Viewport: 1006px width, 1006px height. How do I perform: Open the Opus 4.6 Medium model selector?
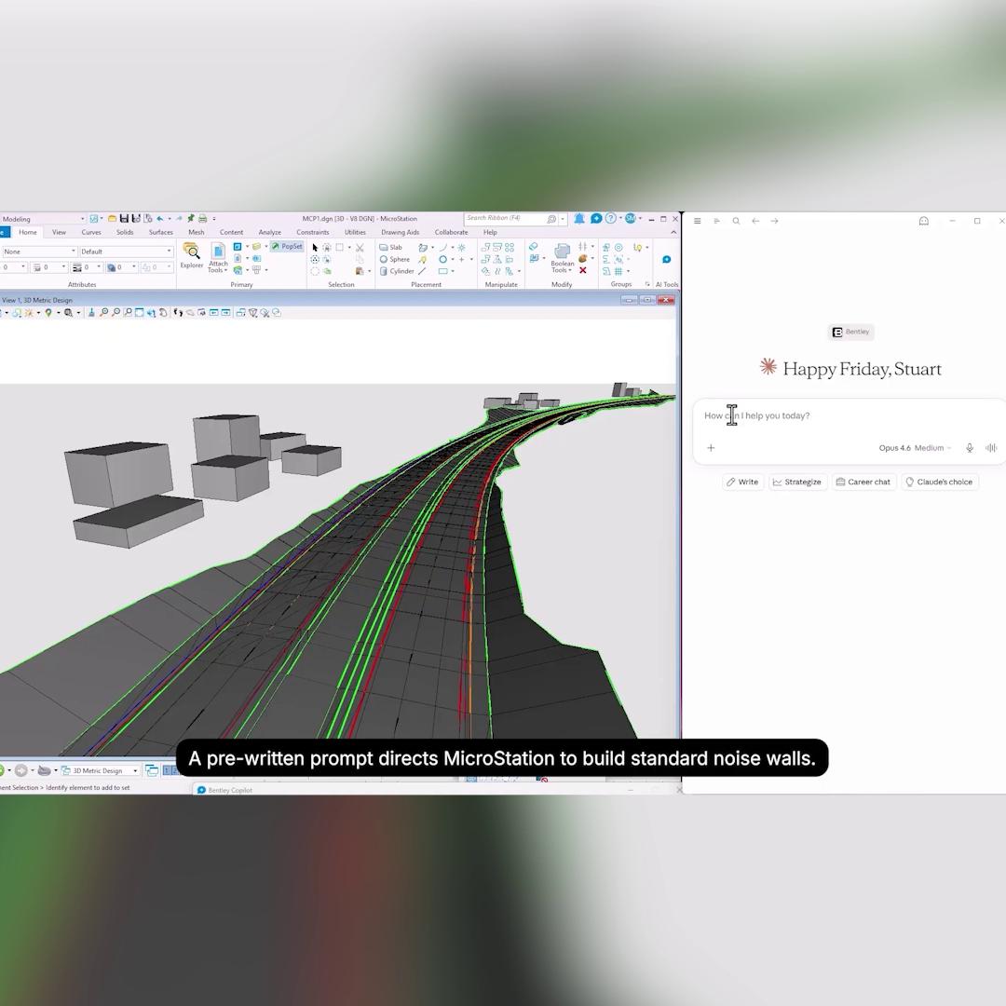pyautogui.click(x=915, y=448)
